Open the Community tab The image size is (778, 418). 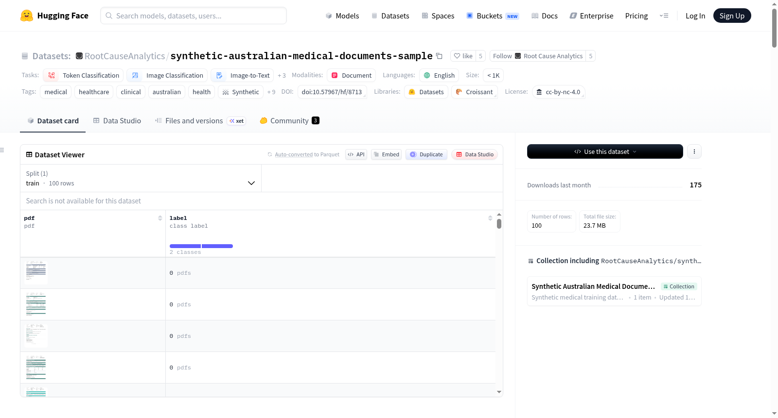click(289, 121)
